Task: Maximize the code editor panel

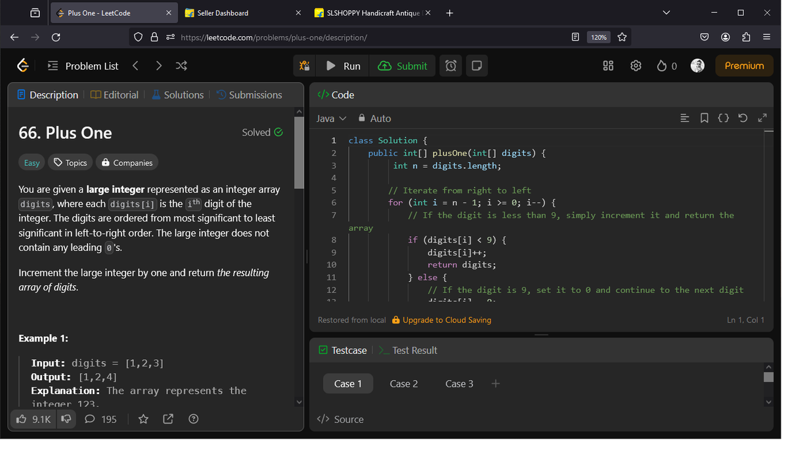Action: click(762, 118)
